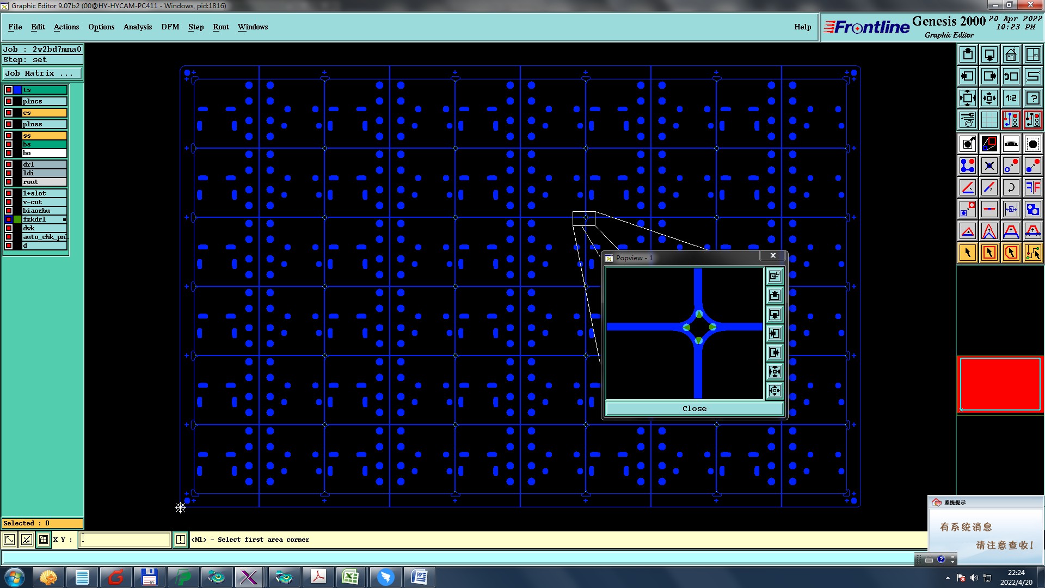This screenshot has height=588, width=1045.
Task: Toggle visibility box of cs layer
Action: click(9, 113)
